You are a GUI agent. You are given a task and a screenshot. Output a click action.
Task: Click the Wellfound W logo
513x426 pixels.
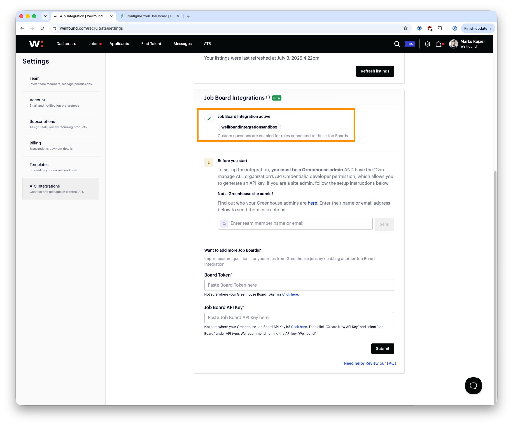point(36,44)
